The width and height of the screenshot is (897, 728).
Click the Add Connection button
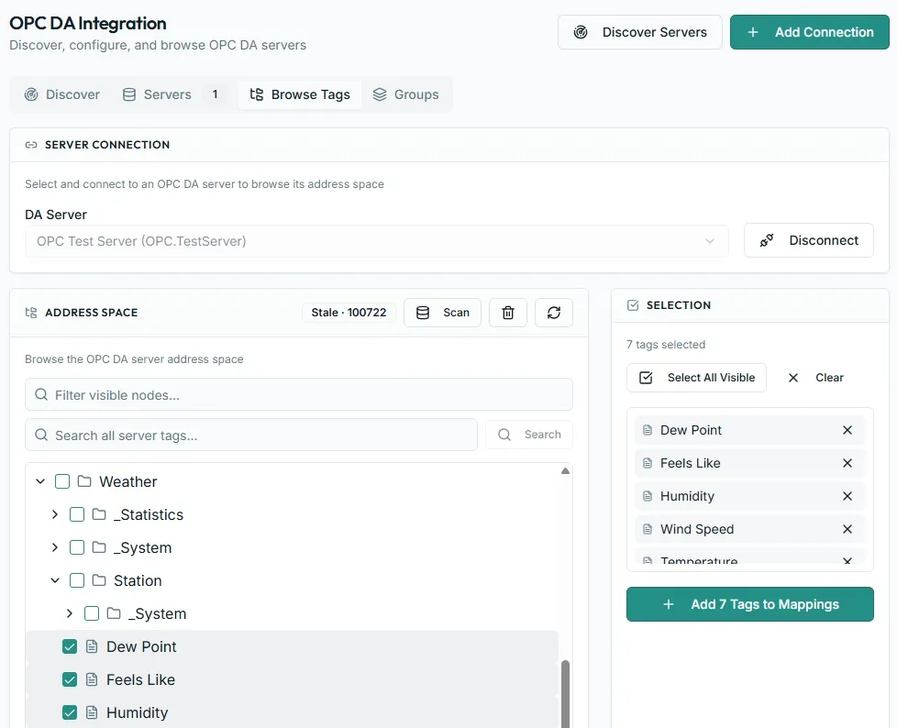810,32
